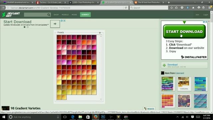Click the Pocket icon
The width and height of the screenshot is (213, 120).
[x=182, y=8]
